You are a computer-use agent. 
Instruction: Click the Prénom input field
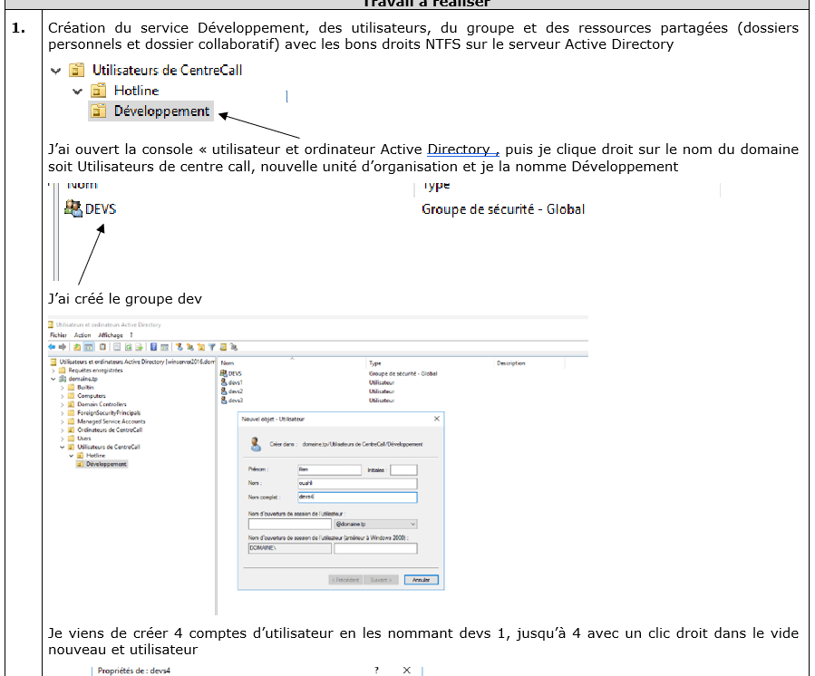pyautogui.click(x=329, y=469)
